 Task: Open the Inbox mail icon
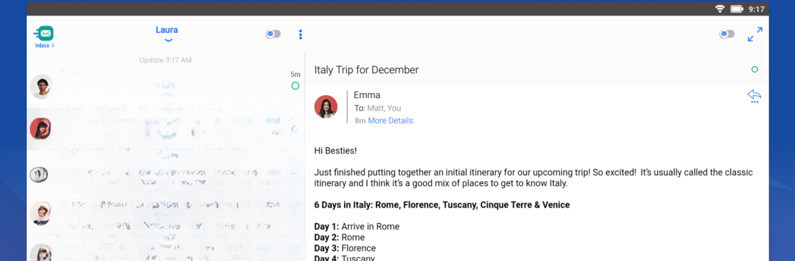click(x=45, y=36)
